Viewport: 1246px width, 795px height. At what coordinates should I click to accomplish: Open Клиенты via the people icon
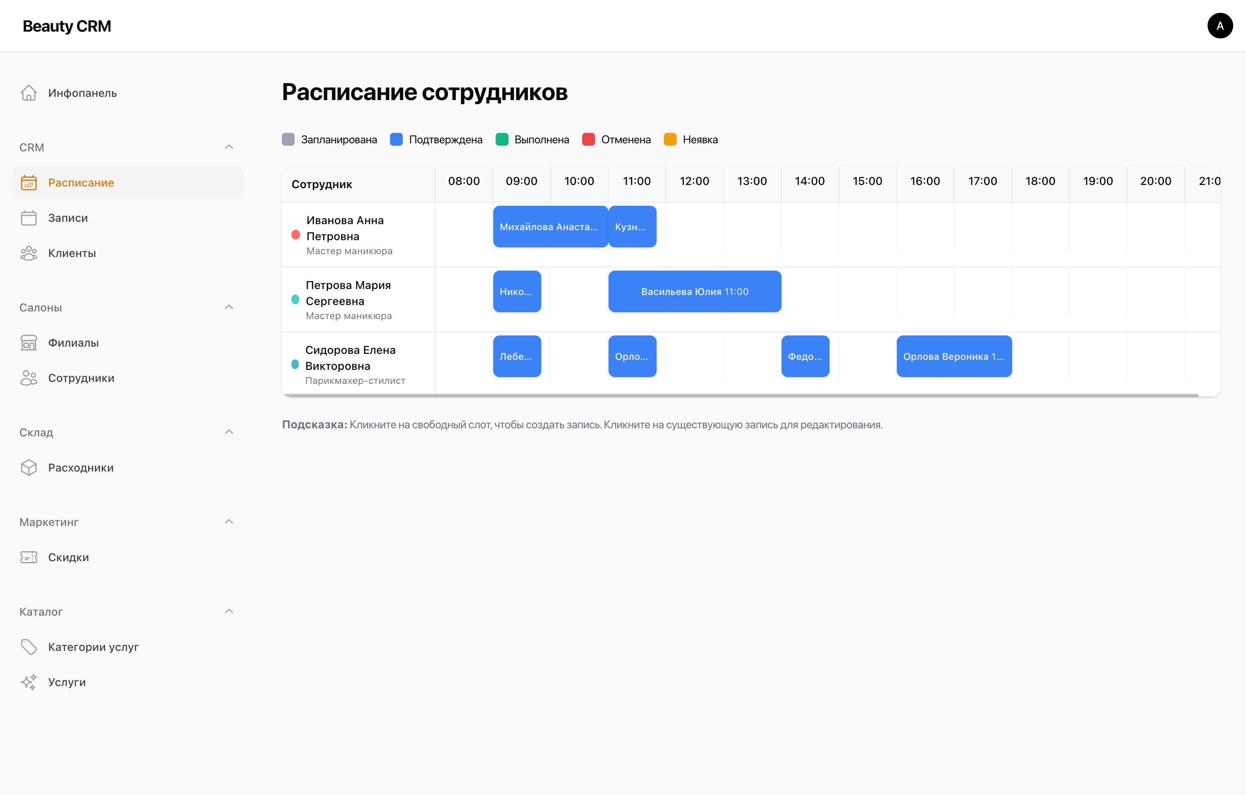tap(29, 253)
